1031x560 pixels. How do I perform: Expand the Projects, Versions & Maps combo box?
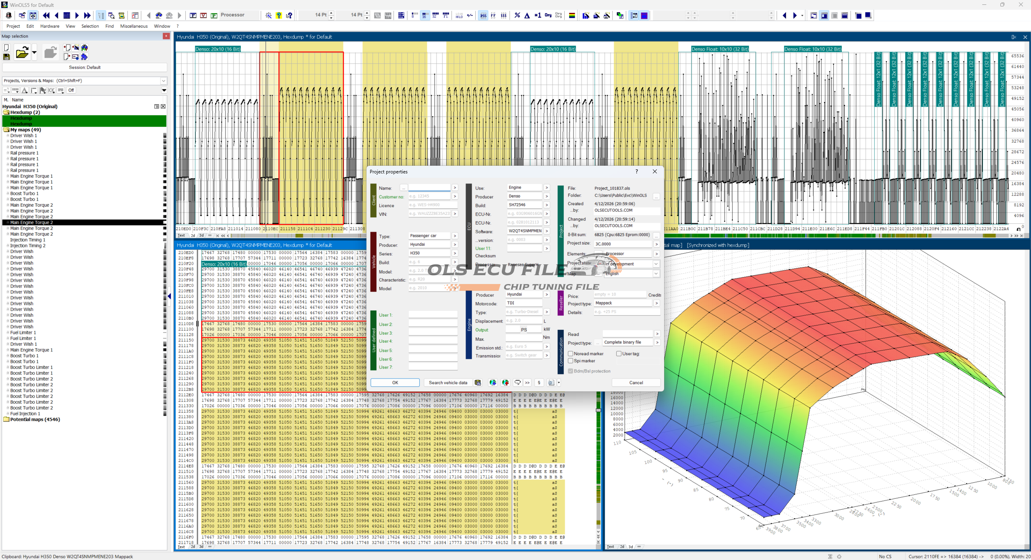click(x=164, y=80)
